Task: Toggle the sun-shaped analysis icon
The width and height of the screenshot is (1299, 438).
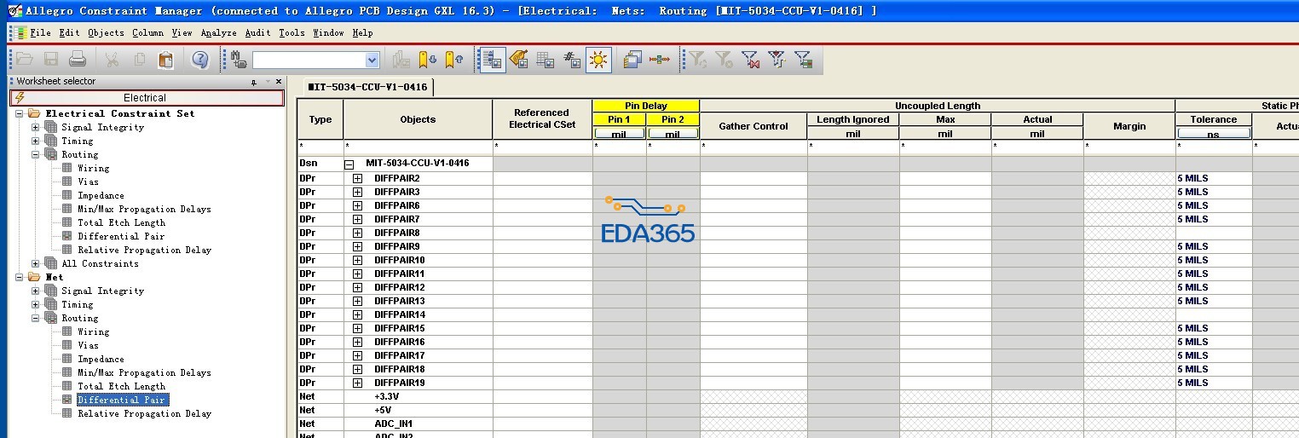Action: 598,60
